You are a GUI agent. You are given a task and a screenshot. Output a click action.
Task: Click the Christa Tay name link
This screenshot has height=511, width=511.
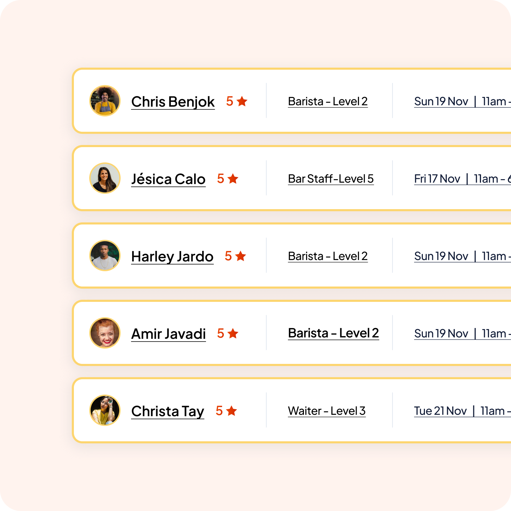tap(168, 411)
